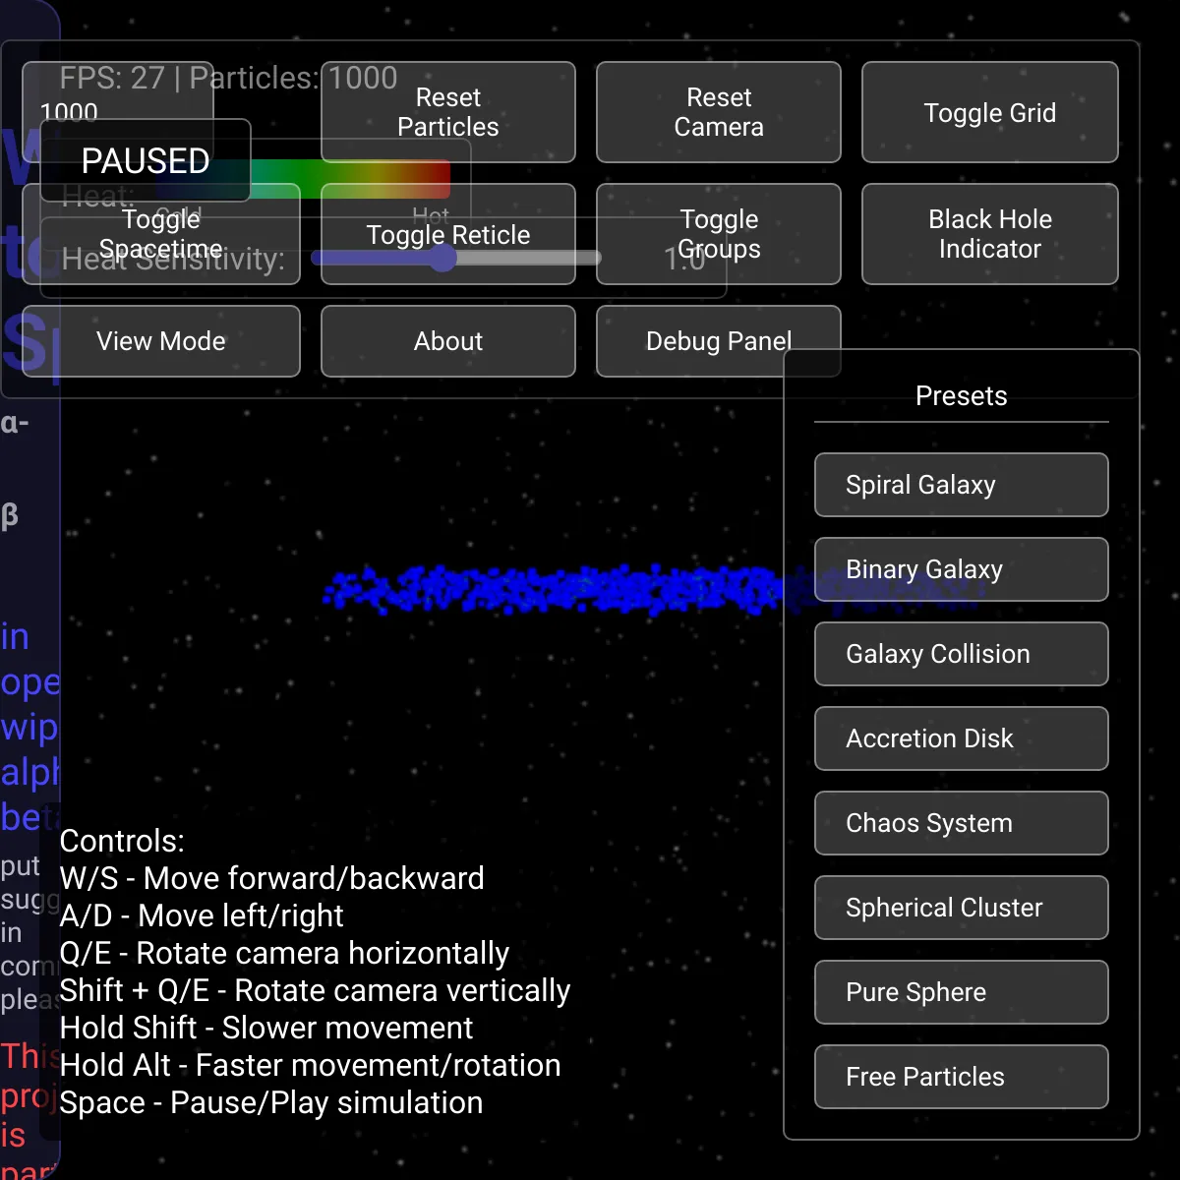The height and width of the screenshot is (1180, 1180).
Task: Click the 'Hold Shift - Slower movement' line
Action: (x=266, y=1028)
